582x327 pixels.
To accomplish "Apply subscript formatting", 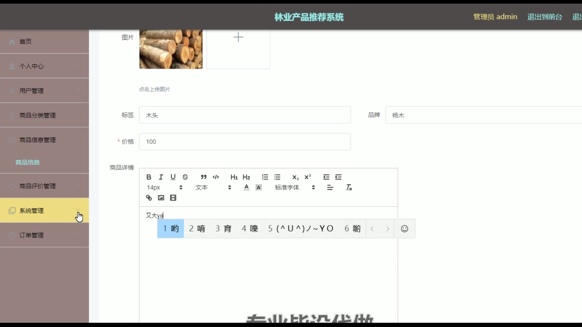I will tap(296, 177).
